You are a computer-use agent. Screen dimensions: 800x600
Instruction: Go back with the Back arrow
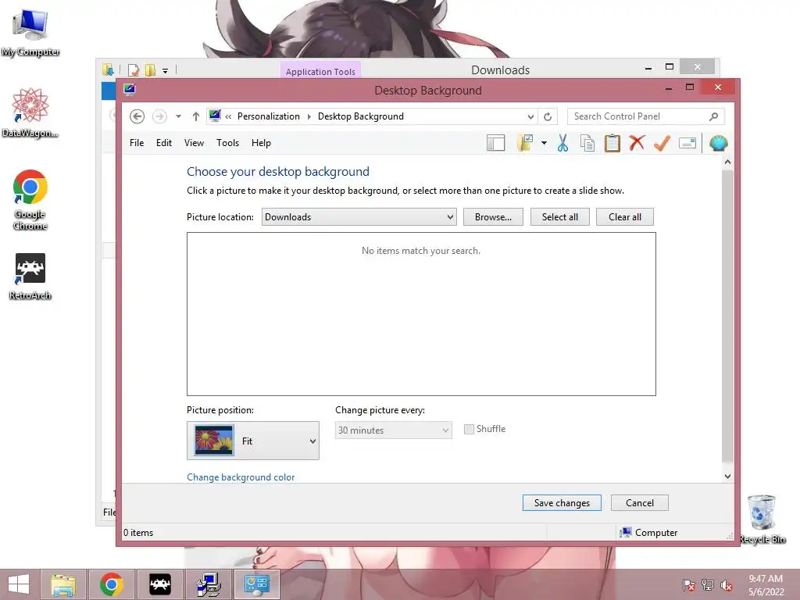pyautogui.click(x=137, y=116)
